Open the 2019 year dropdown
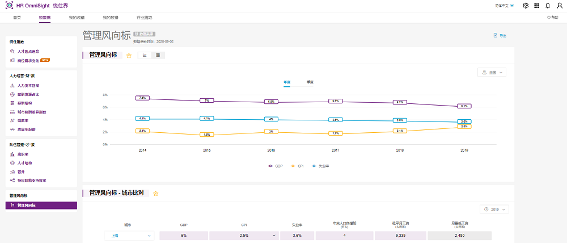The image size is (567, 243). coord(494,210)
